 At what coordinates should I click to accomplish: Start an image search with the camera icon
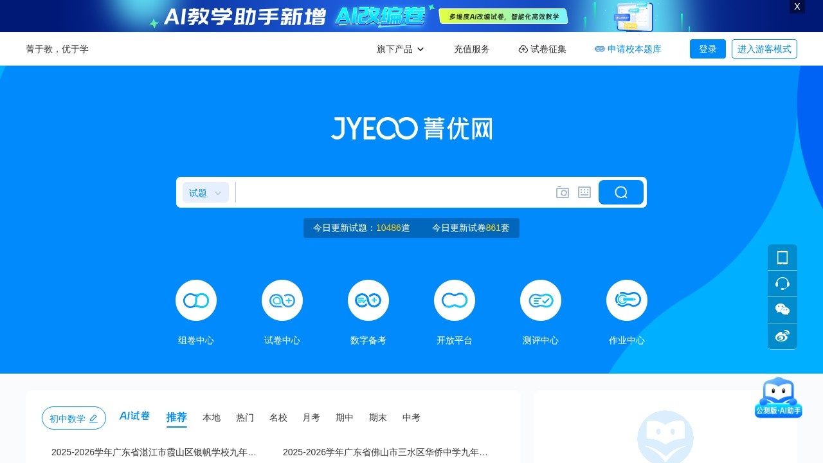[x=562, y=192]
